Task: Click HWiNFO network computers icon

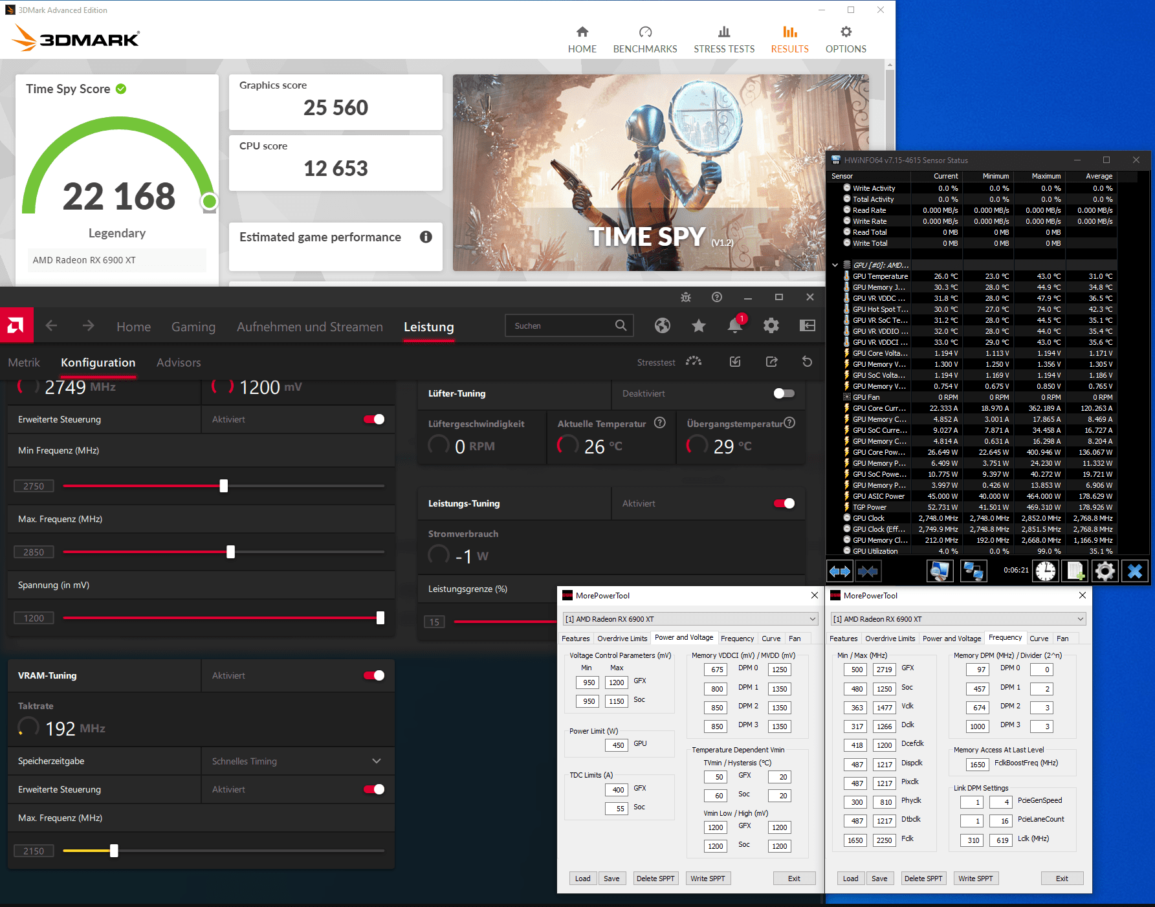Action: coord(973,571)
